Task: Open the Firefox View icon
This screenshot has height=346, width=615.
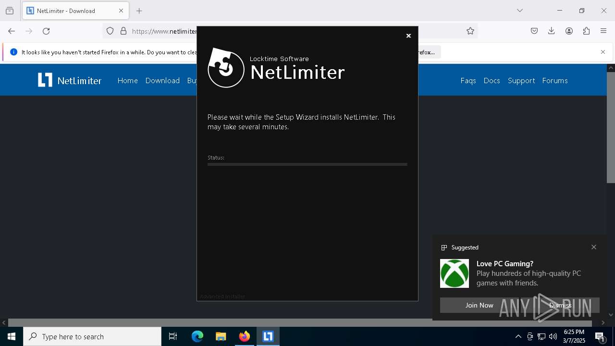Action: click(x=10, y=11)
